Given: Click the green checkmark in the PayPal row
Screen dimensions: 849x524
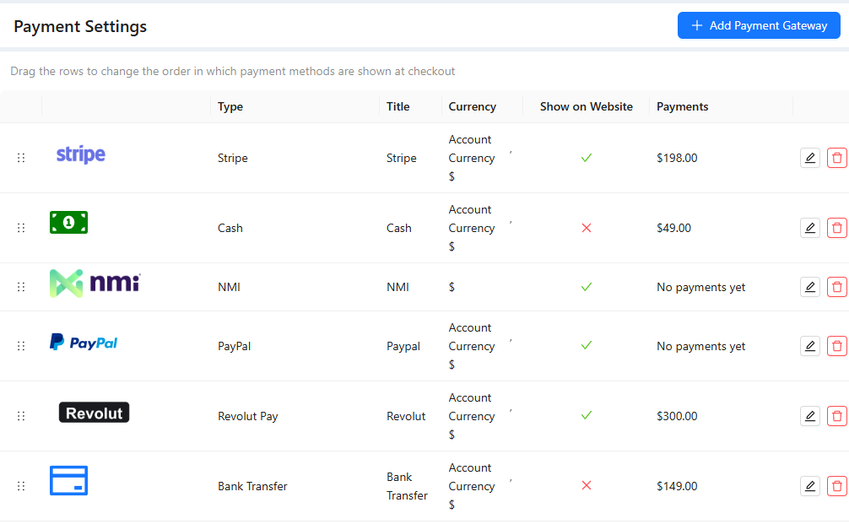Looking at the screenshot, I should point(587,345).
